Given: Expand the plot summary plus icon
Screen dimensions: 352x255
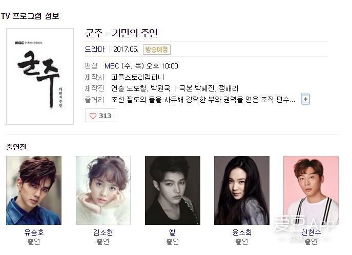Looking at the screenshot, I should click(305, 99).
